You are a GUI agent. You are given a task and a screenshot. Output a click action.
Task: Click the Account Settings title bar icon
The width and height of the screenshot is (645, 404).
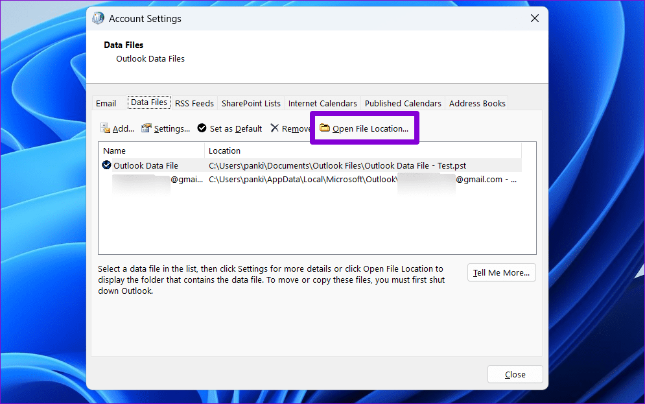point(98,18)
